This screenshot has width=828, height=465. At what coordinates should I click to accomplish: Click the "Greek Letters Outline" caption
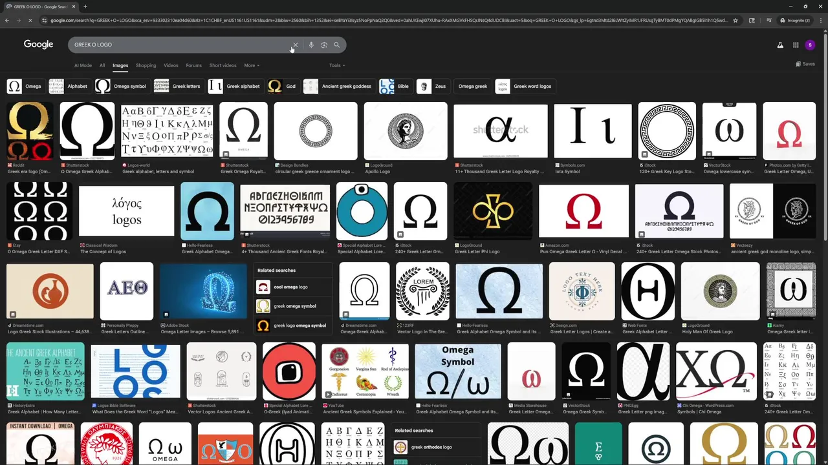[x=126, y=332]
